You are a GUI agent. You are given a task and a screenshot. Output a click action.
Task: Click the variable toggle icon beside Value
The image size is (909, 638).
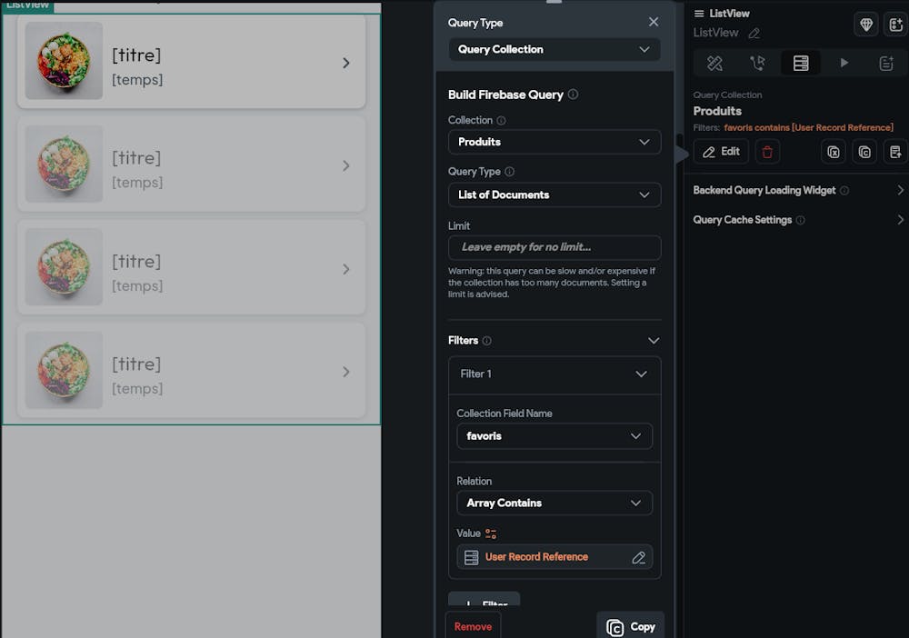(x=491, y=533)
